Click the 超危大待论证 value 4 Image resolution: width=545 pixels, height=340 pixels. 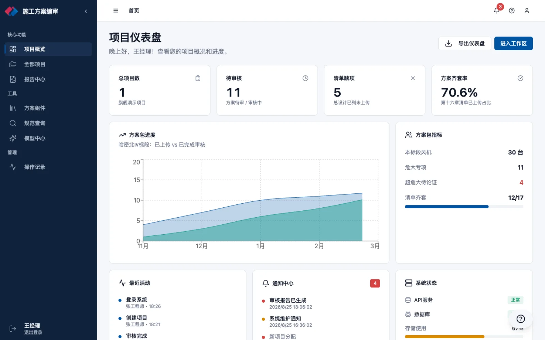pyautogui.click(x=521, y=183)
